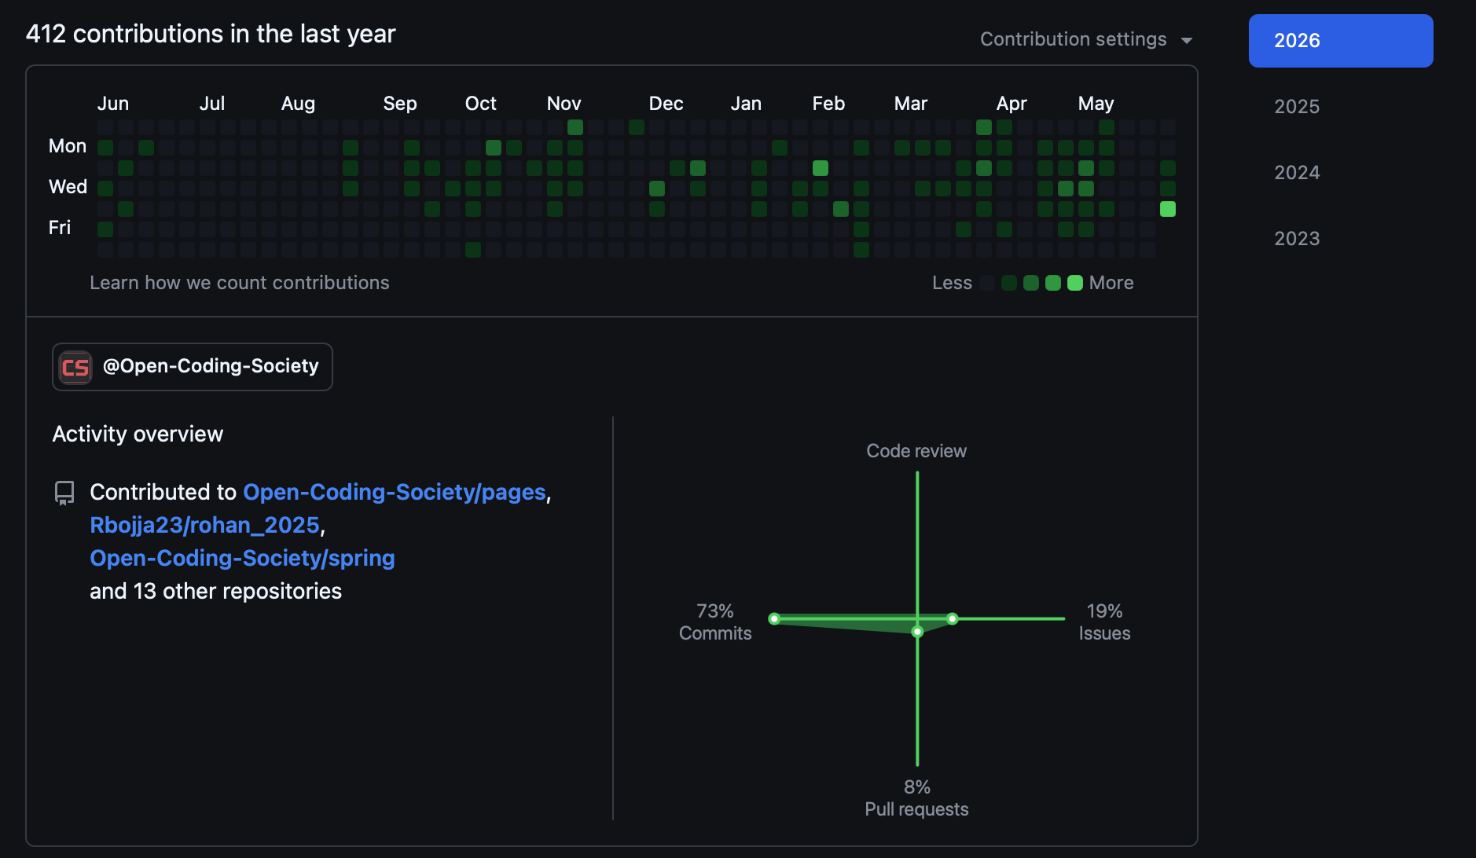Click the Pull requests point on chart
The width and height of the screenshot is (1476, 858).
[x=917, y=632]
